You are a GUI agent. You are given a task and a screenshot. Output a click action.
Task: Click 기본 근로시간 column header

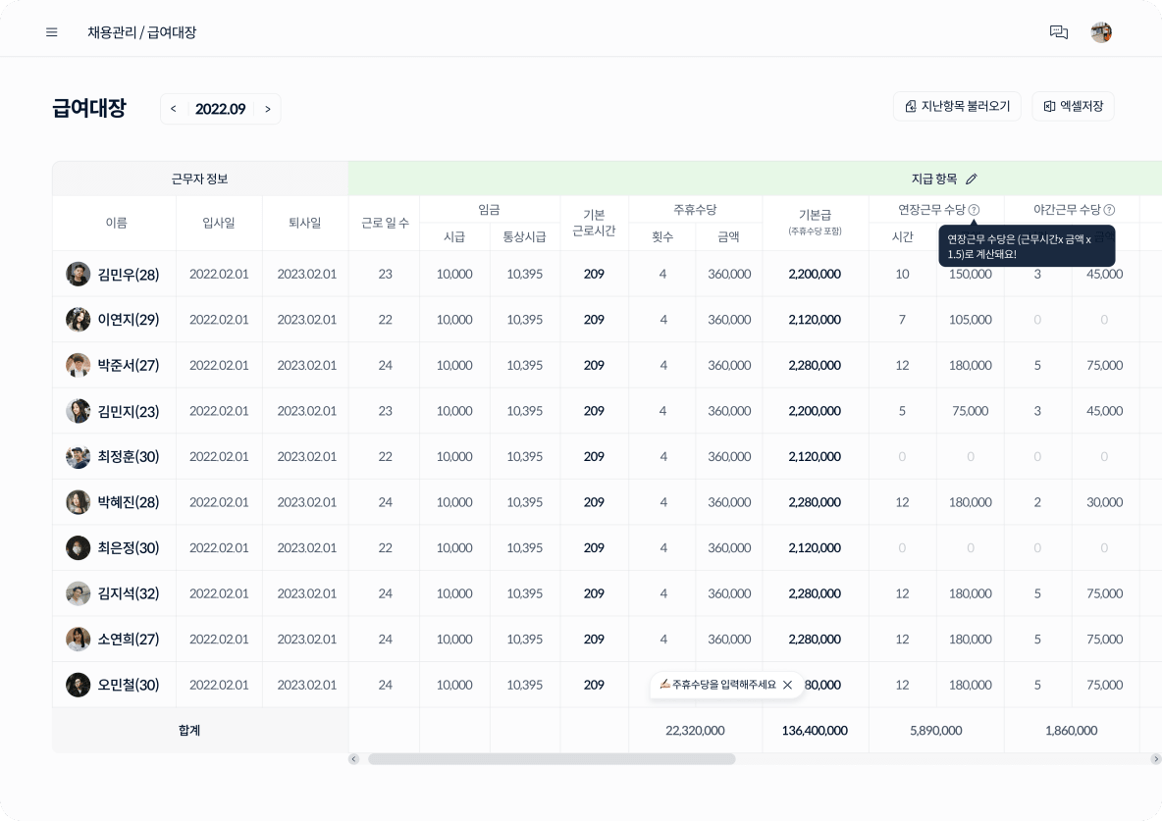pos(594,223)
